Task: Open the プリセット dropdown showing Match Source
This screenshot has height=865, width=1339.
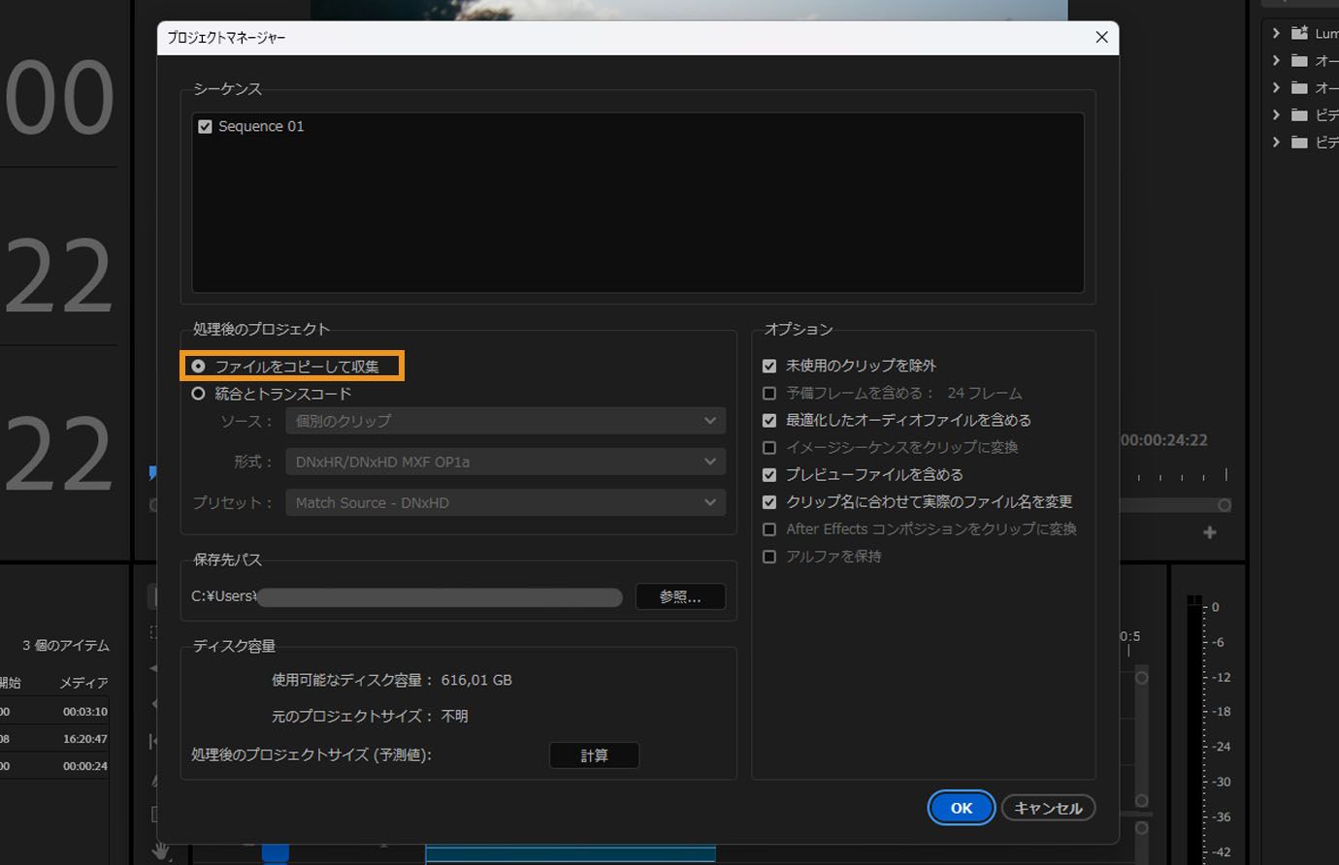Action: pos(505,502)
